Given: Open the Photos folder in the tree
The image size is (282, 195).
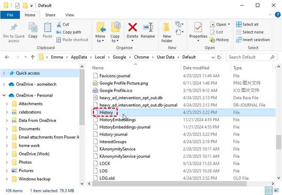Looking at the screenshot, I should point(25,162).
